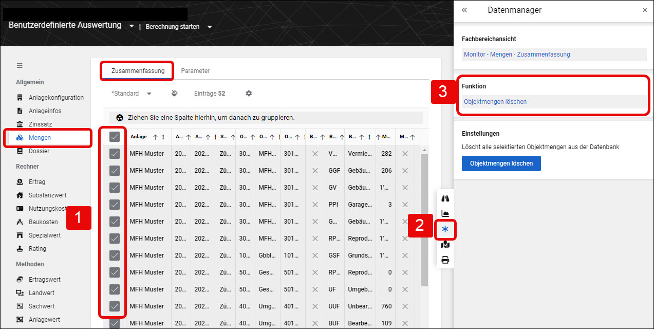Toggle the hamburger menu icon
654x329 pixels.
(20, 66)
